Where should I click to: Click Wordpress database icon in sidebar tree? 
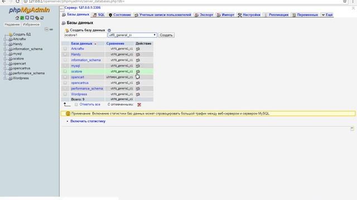(11, 78)
